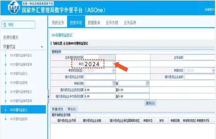Open the start date calendar picker
Screen dimensions: 216x139
[114, 83]
